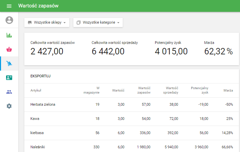The height and width of the screenshot is (152, 240).
Task: Expand the Wszystkie sklepy dropdown
Action: [47, 23]
